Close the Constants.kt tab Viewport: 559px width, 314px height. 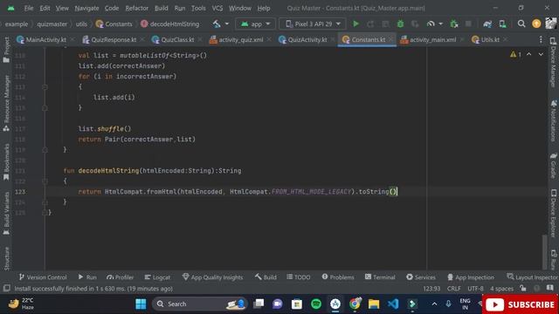pyautogui.click(x=390, y=39)
